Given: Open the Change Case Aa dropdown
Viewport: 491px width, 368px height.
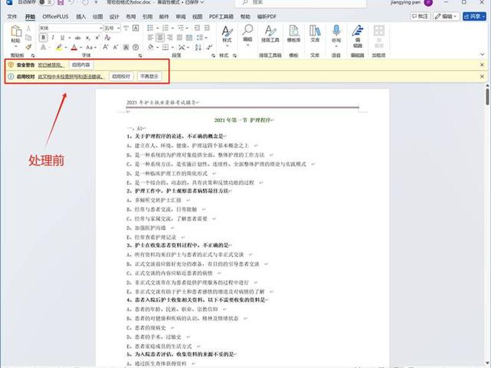Looking at the screenshot, I should (x=91, y=47).
